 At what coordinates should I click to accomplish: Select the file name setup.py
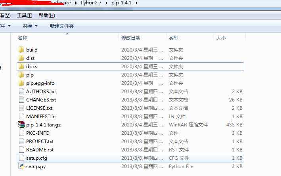click(36, 166)
